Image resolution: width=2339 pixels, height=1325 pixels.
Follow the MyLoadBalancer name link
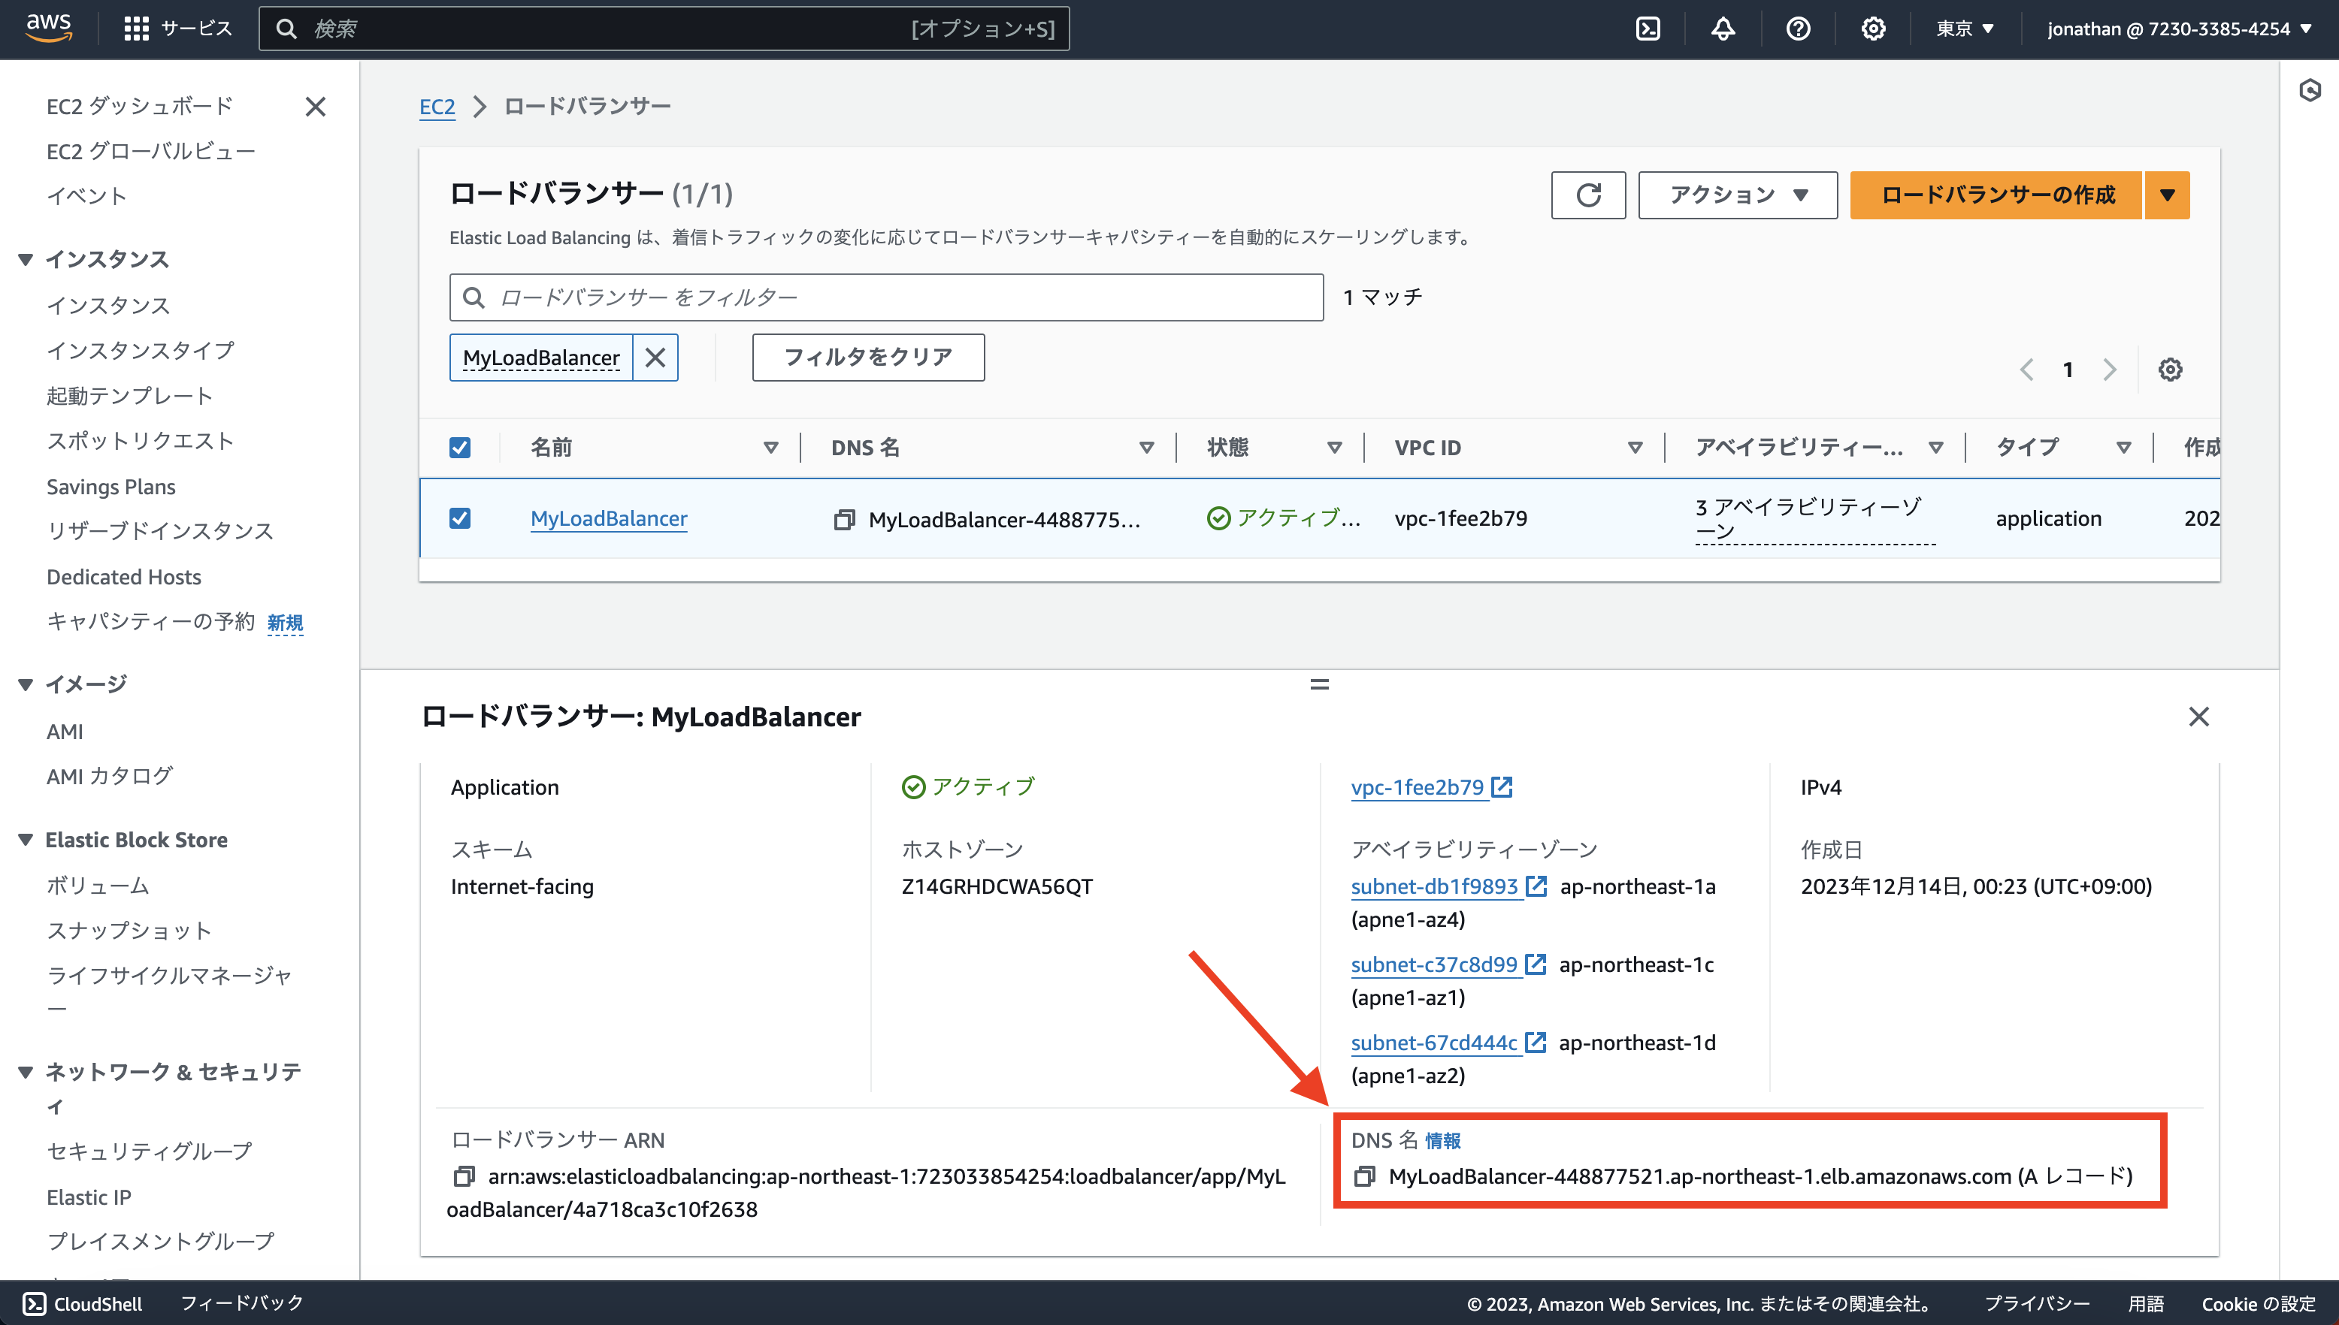(x=608, y=518)
